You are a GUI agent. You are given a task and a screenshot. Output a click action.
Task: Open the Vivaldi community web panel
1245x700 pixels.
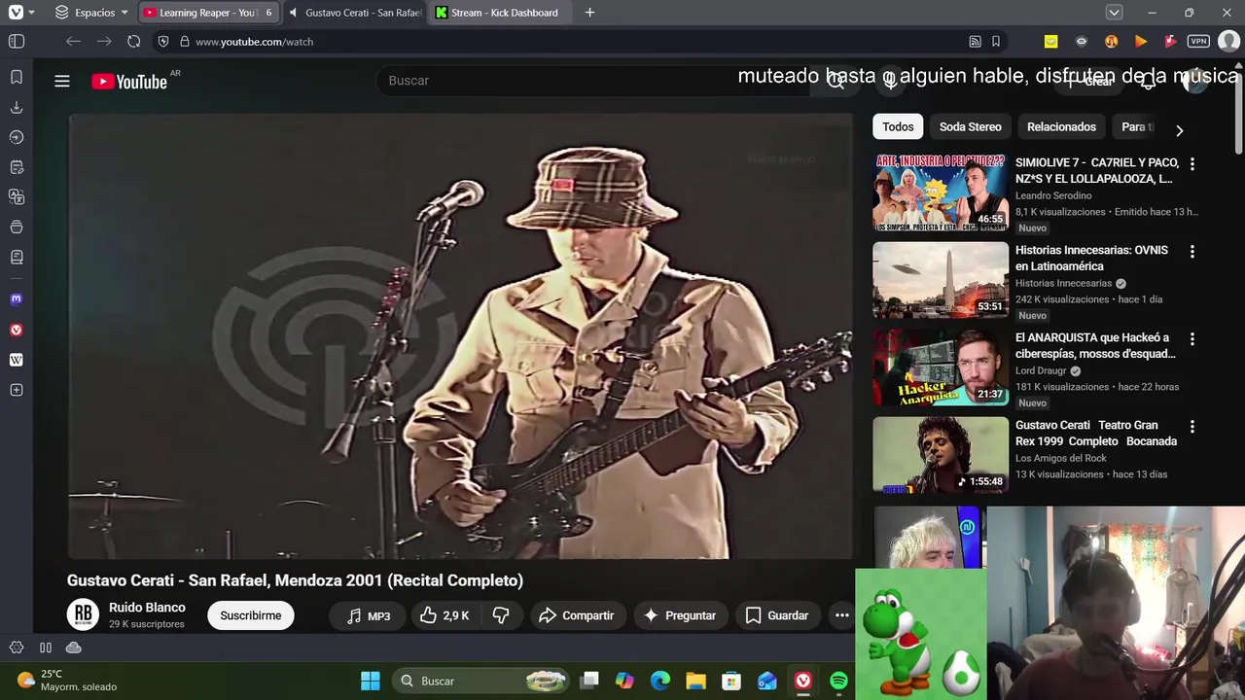coord(17,330)
